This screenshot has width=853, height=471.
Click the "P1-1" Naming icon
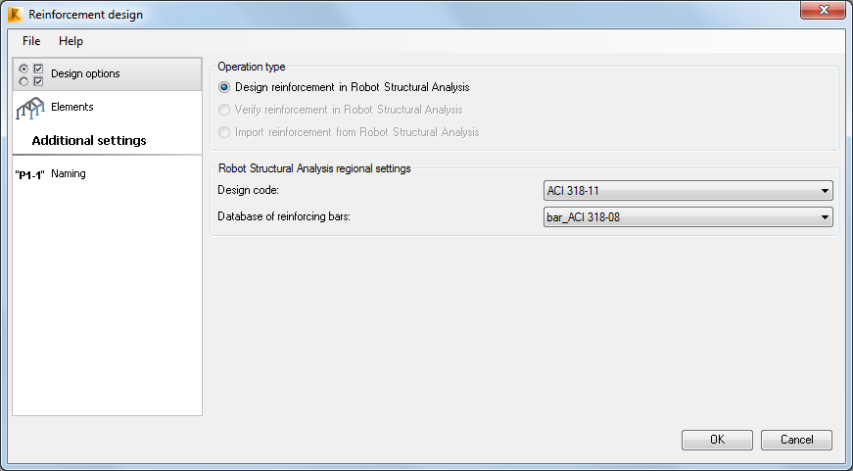(x=30, y=174)
